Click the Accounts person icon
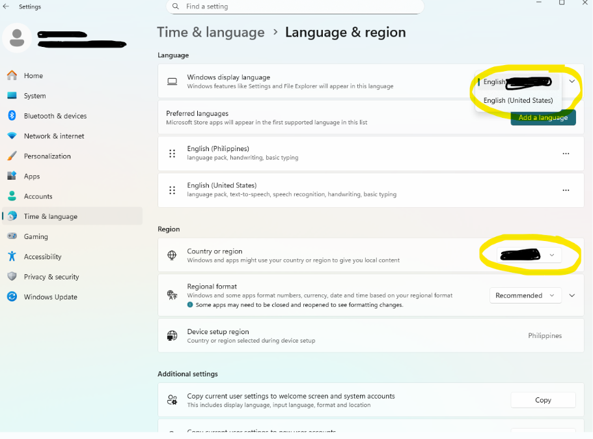This screenshot has height=439, width=593. click(12, 195)
